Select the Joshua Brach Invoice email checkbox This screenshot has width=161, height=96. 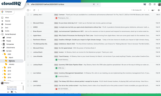(x=28, y=52)
